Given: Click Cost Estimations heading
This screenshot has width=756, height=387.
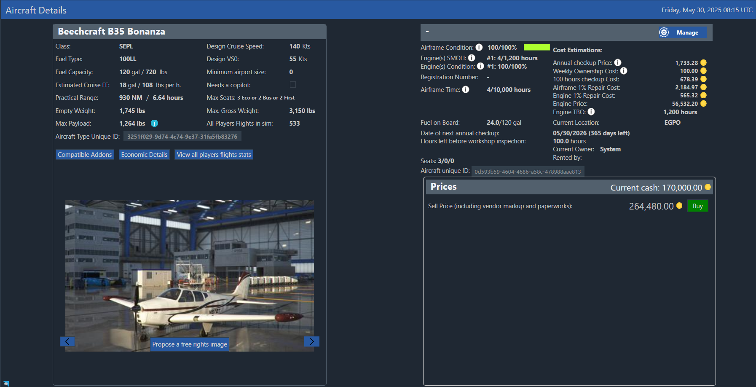Looking at the screenshot, I should [x=577, y=50].
